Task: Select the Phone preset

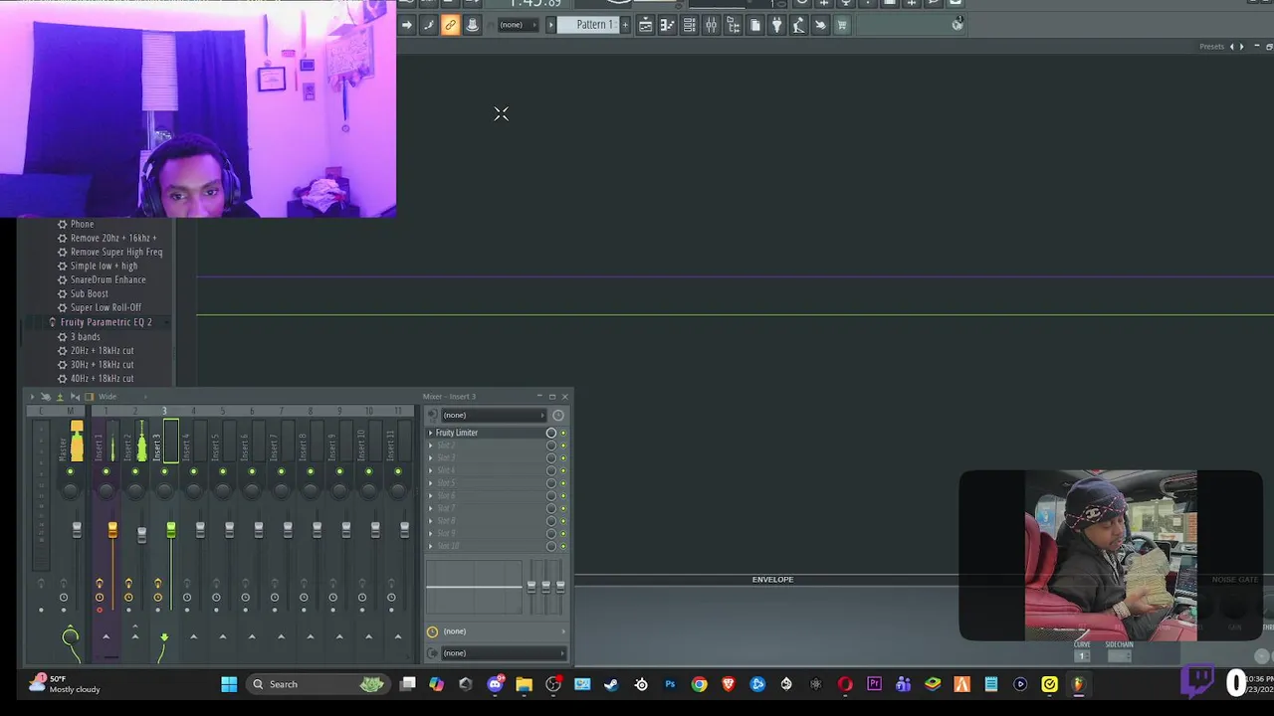Action: pyautogui.click(x=82, y=225)
